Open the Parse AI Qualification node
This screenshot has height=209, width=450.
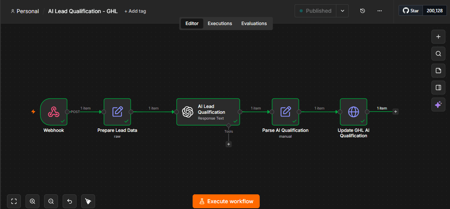click(285, 112)
